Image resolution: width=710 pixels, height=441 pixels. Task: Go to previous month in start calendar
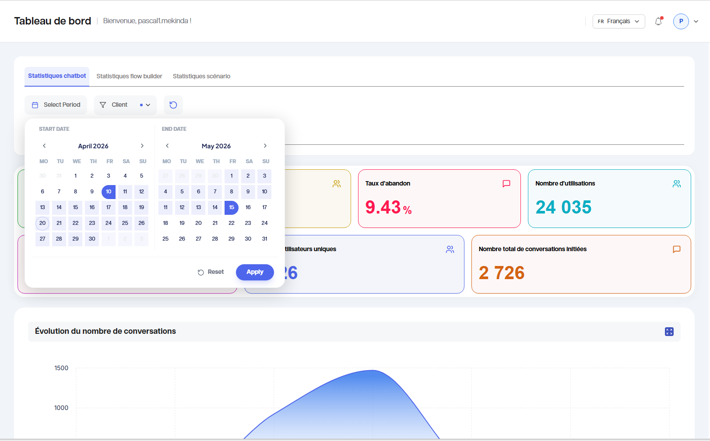coord(44,146)
